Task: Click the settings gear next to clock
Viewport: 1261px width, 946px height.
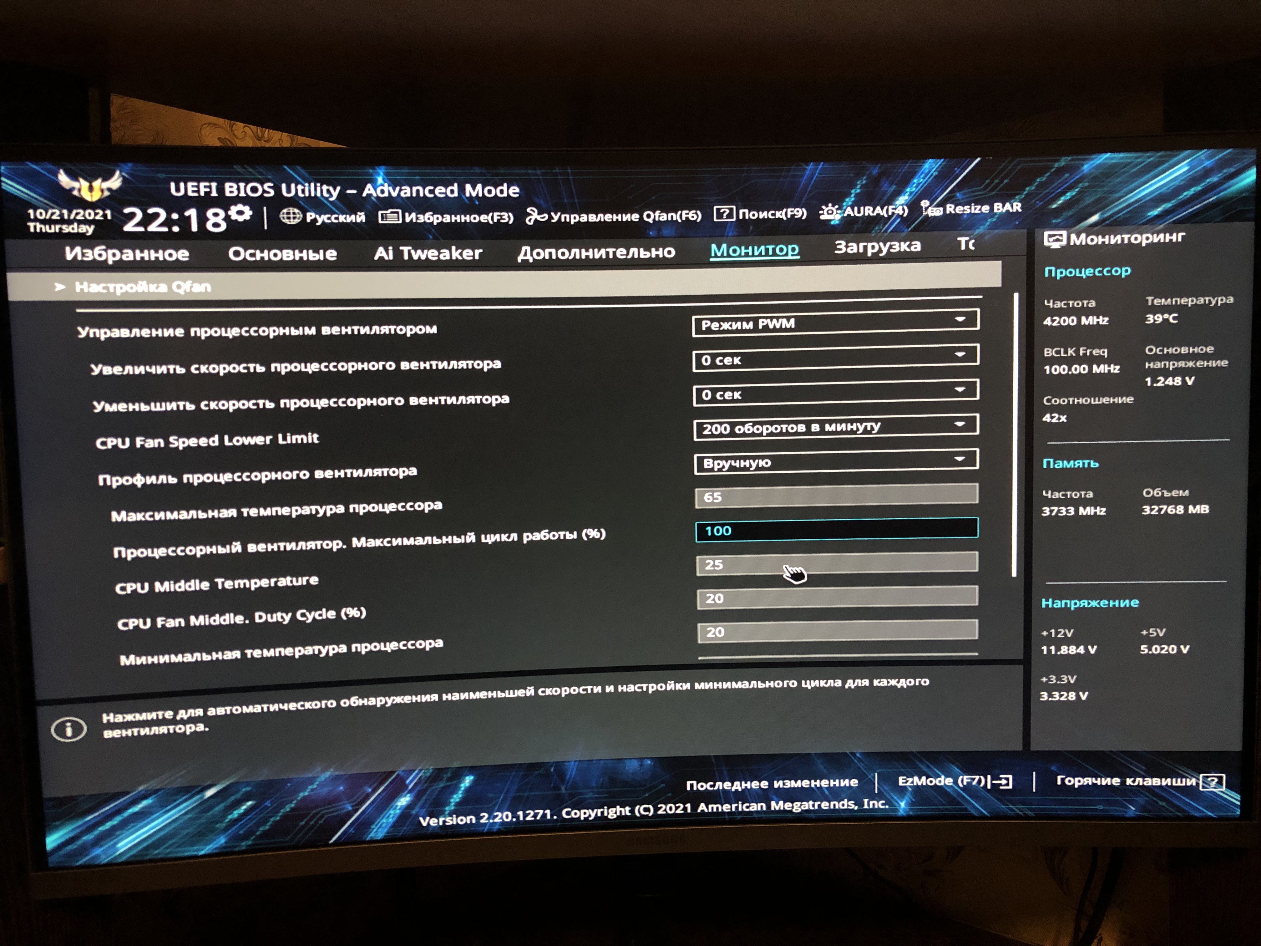Action: point(241,213)
